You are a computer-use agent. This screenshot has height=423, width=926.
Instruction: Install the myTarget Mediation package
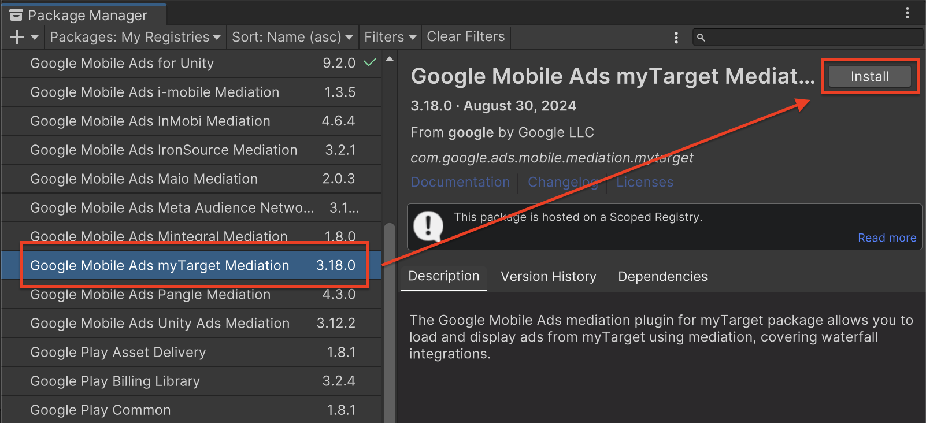pos(869,76)
